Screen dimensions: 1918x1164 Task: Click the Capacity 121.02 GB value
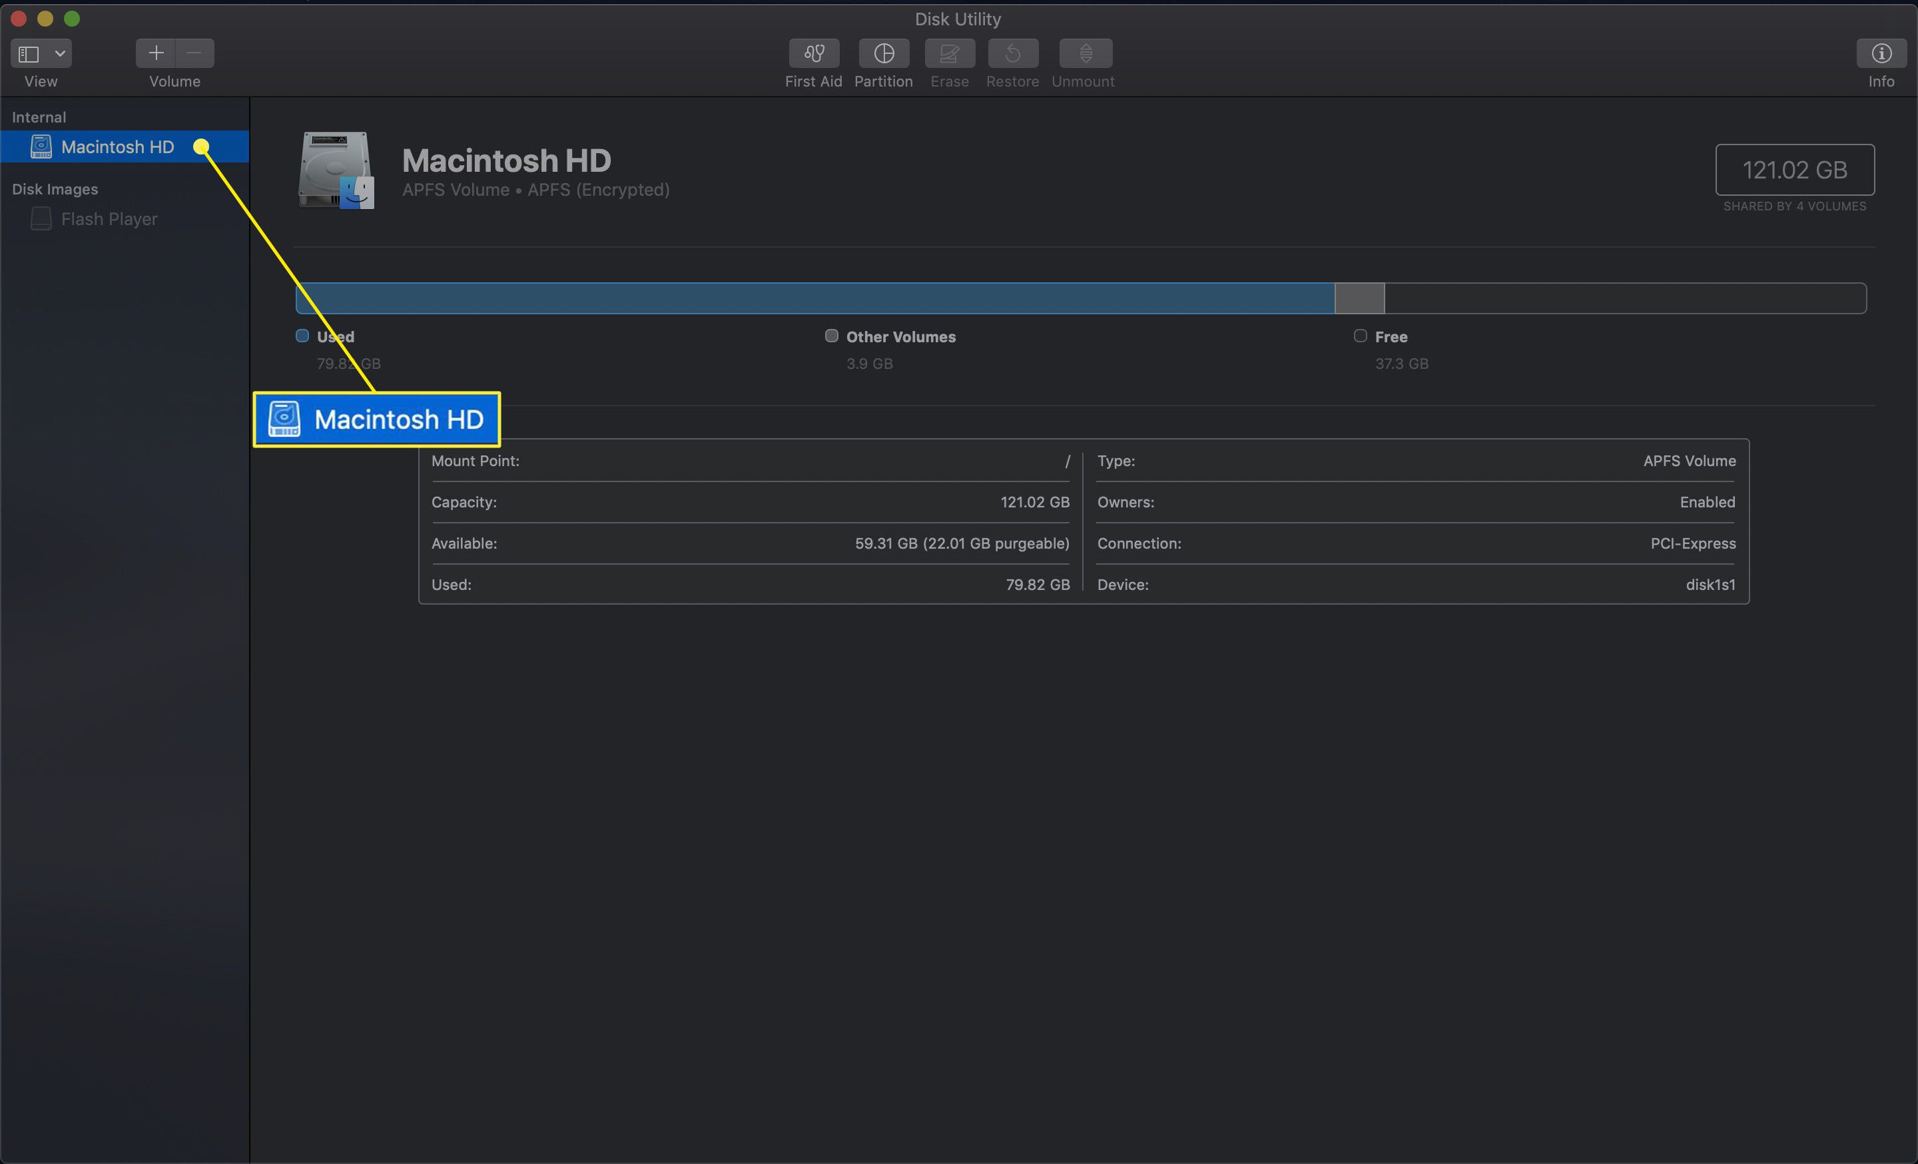click(x=1036, y=502)
